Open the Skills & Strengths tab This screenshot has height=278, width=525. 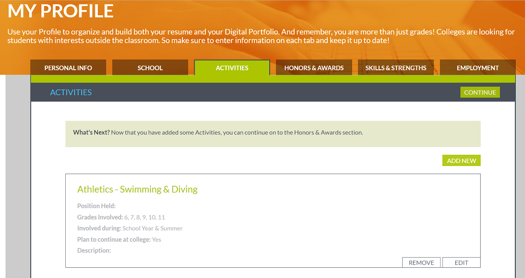(x=396, y=68)
